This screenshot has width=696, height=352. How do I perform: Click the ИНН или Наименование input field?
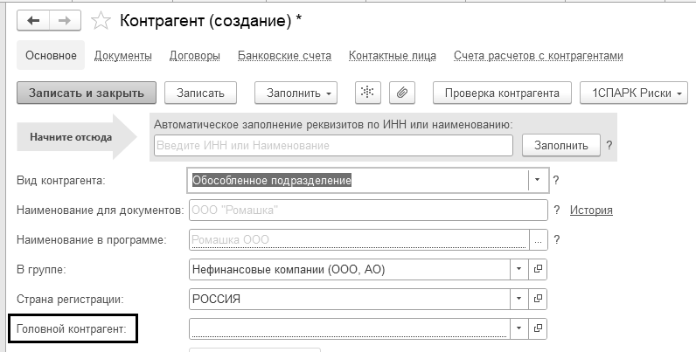(333, 144)
